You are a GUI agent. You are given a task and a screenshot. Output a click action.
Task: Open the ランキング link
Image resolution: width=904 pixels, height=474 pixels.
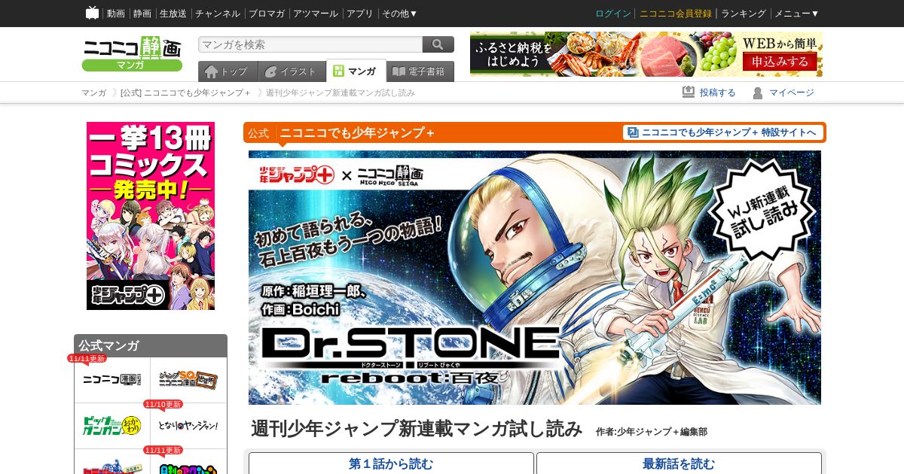[x=744, y=14]
